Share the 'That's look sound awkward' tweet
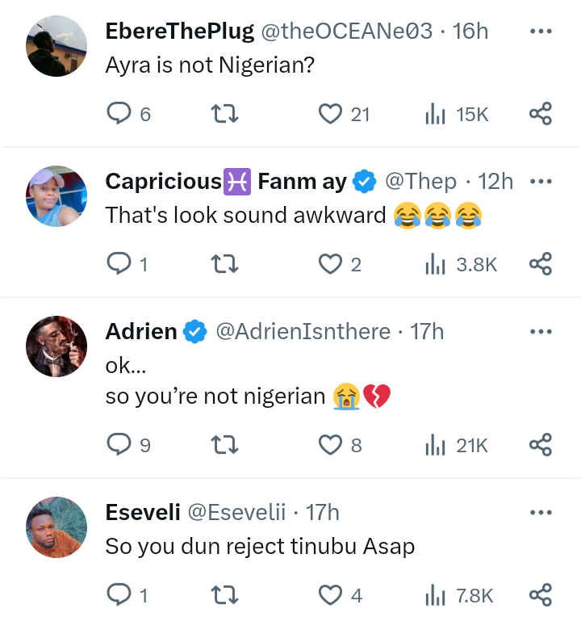581x617 pixels. 541,264
